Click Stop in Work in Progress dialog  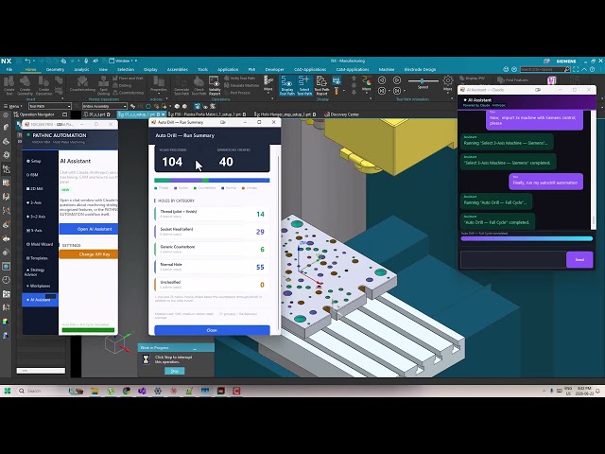pyautogui.click(x=174, y=371)
